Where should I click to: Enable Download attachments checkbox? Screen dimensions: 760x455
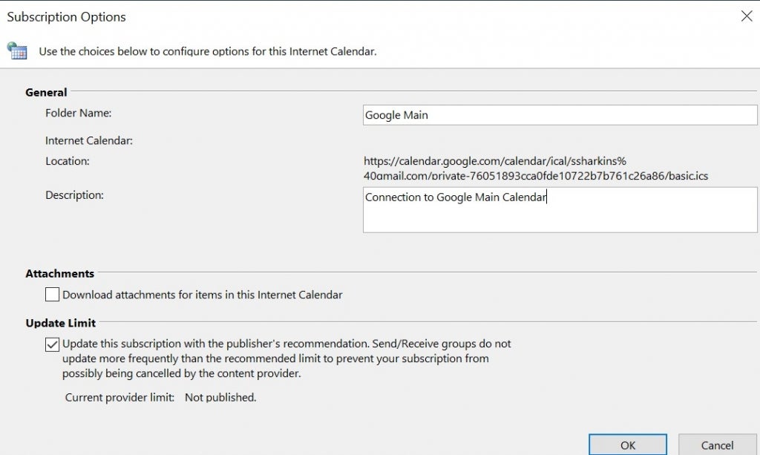pos(53,295)
